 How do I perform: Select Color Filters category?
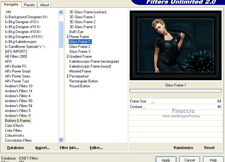[x=13, y=131]
